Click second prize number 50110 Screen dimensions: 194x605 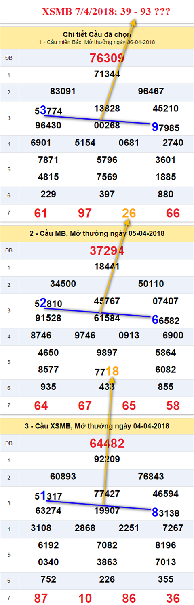(151, 284)
